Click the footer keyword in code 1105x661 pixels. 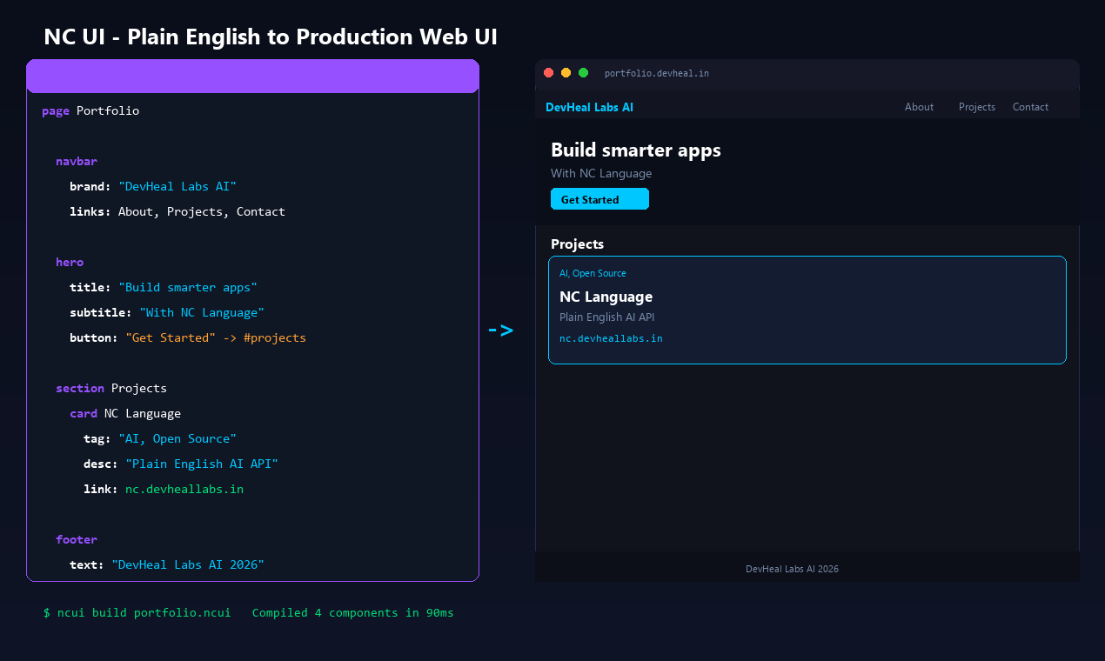(x=77, y=539)
